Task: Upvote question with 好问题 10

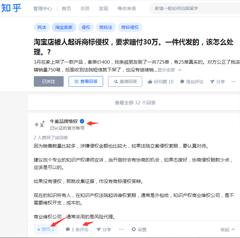Action: coord(161,82)
